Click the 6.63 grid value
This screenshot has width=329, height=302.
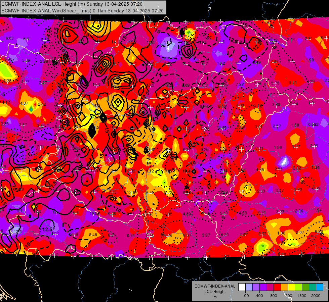[x=240, y=105]
